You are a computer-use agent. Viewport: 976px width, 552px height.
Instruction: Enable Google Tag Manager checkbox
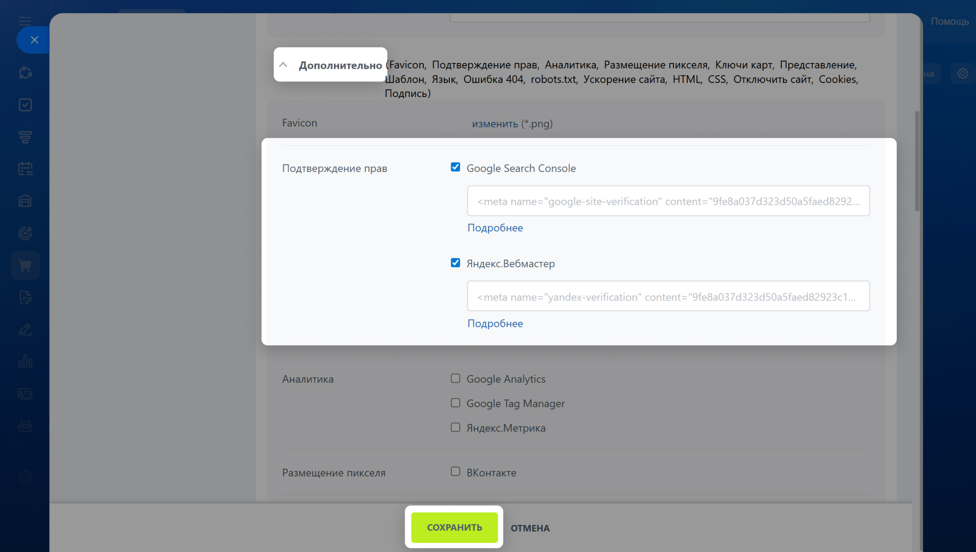pos(455,403)
